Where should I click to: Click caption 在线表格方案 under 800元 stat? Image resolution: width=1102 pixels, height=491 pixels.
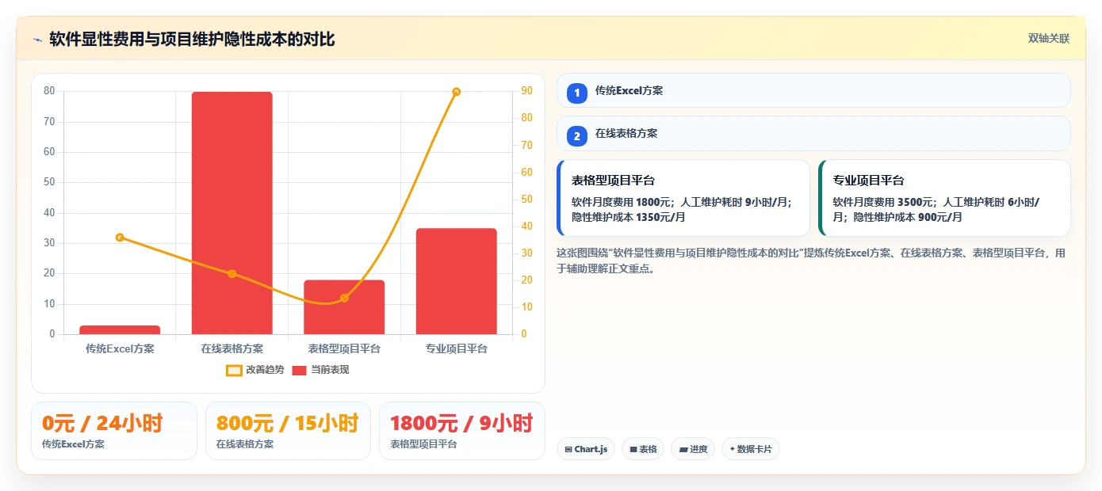[x=245, y=444]
